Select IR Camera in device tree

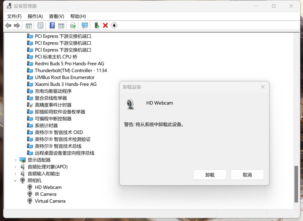(46, 194)
